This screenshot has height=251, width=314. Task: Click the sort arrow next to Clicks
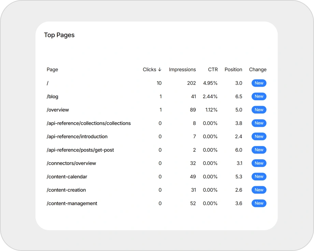[x=159, y=70]
